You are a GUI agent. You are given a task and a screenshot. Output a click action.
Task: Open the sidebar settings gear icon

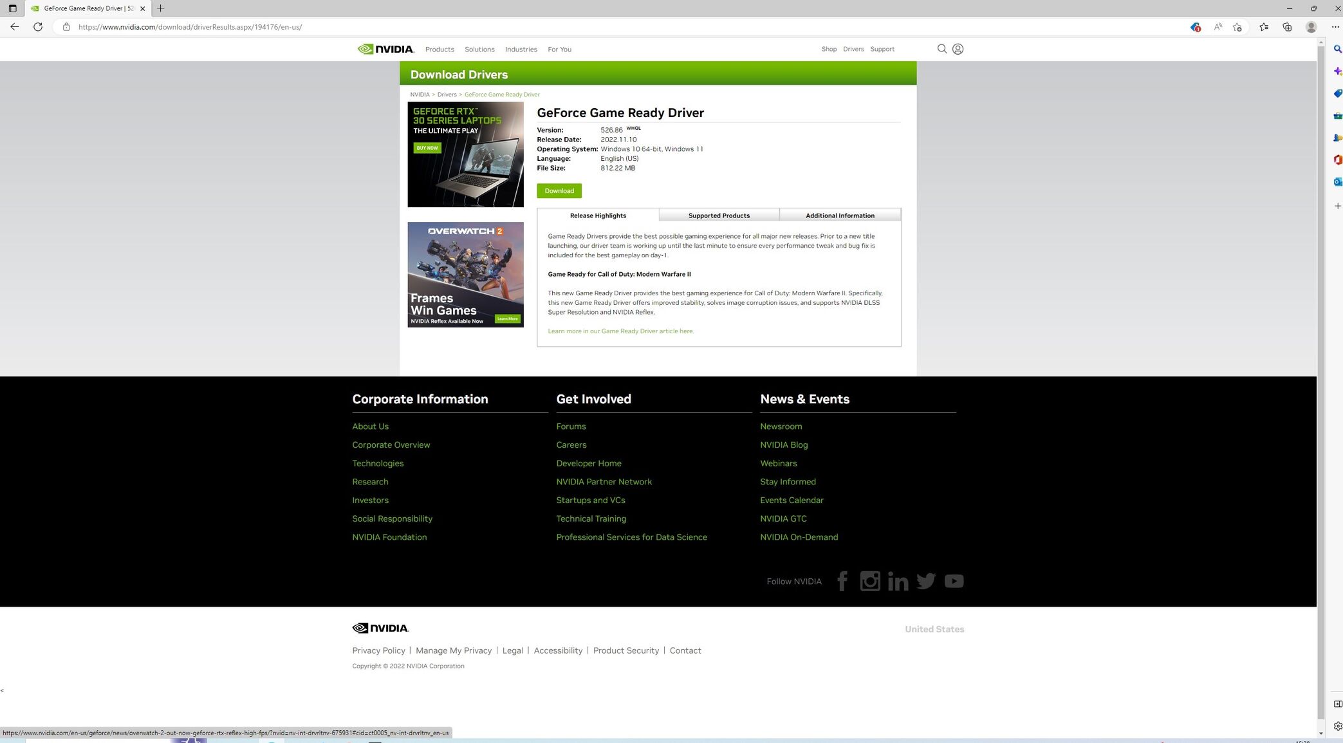[1337, 726]
